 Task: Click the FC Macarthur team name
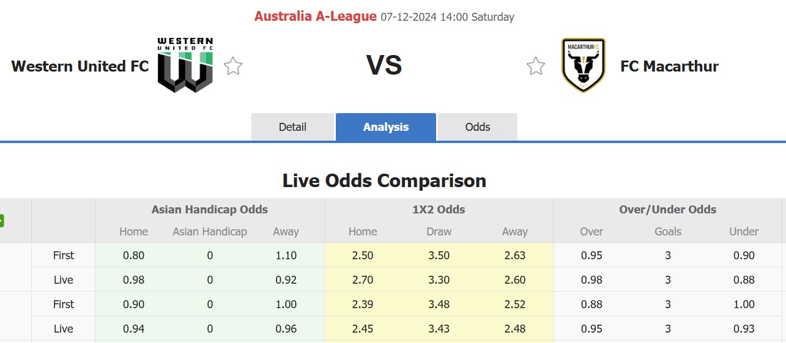pos(670,66)
